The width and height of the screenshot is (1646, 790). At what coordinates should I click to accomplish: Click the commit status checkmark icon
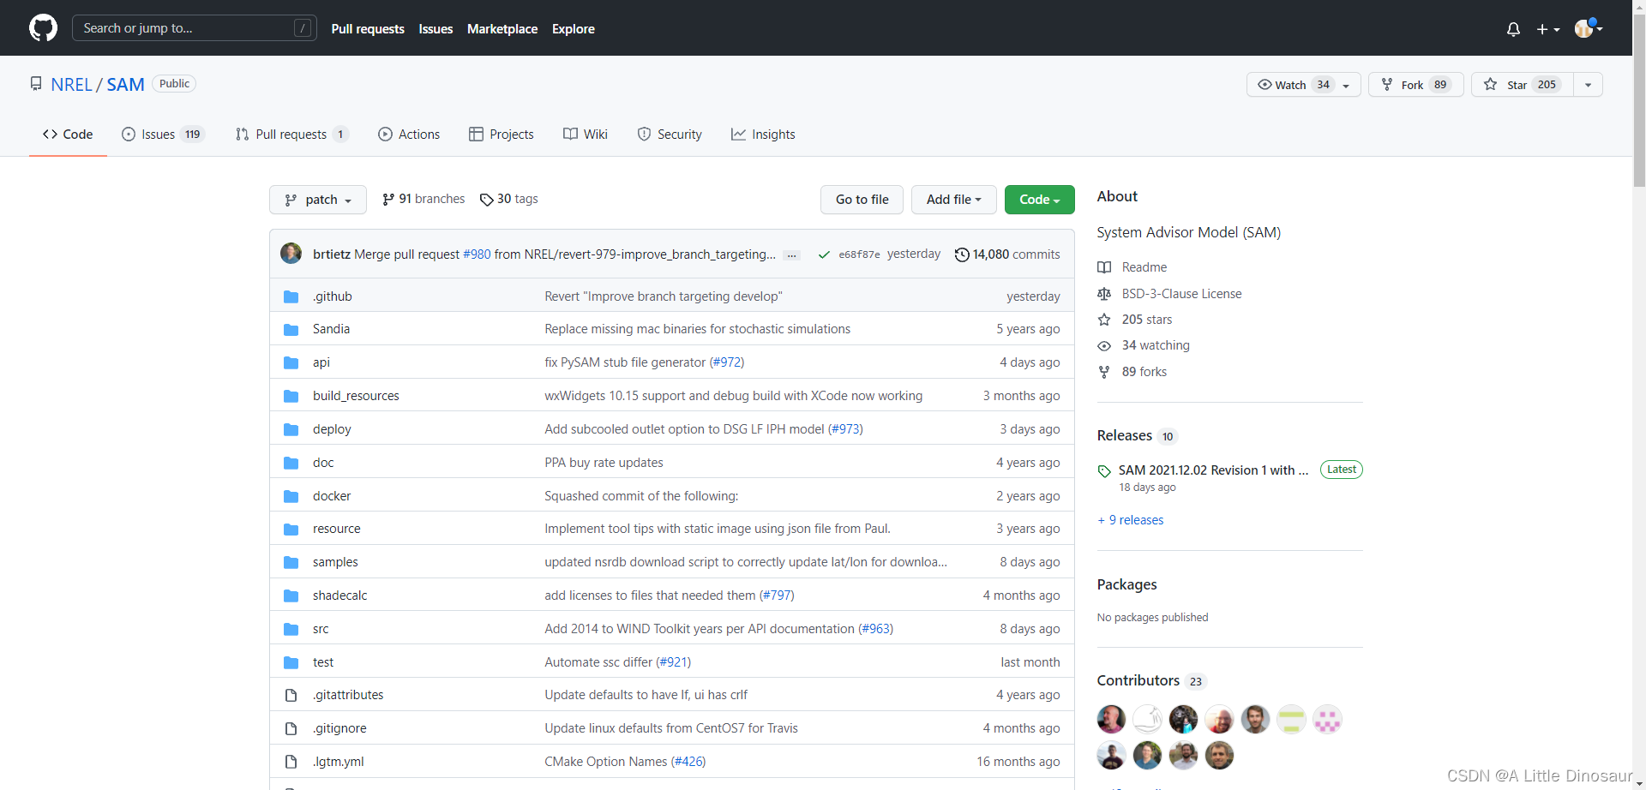click(x=824, y=254)
